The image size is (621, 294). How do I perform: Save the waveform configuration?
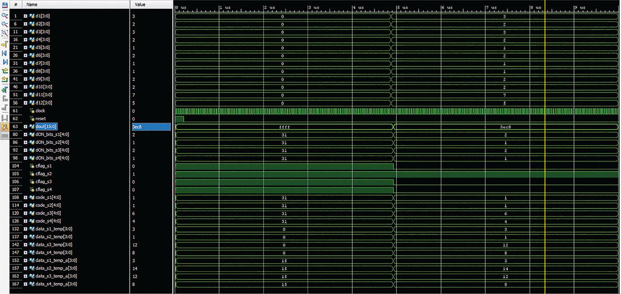click(4, 4)
